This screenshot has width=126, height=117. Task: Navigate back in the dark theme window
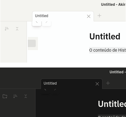click(45, 91)
